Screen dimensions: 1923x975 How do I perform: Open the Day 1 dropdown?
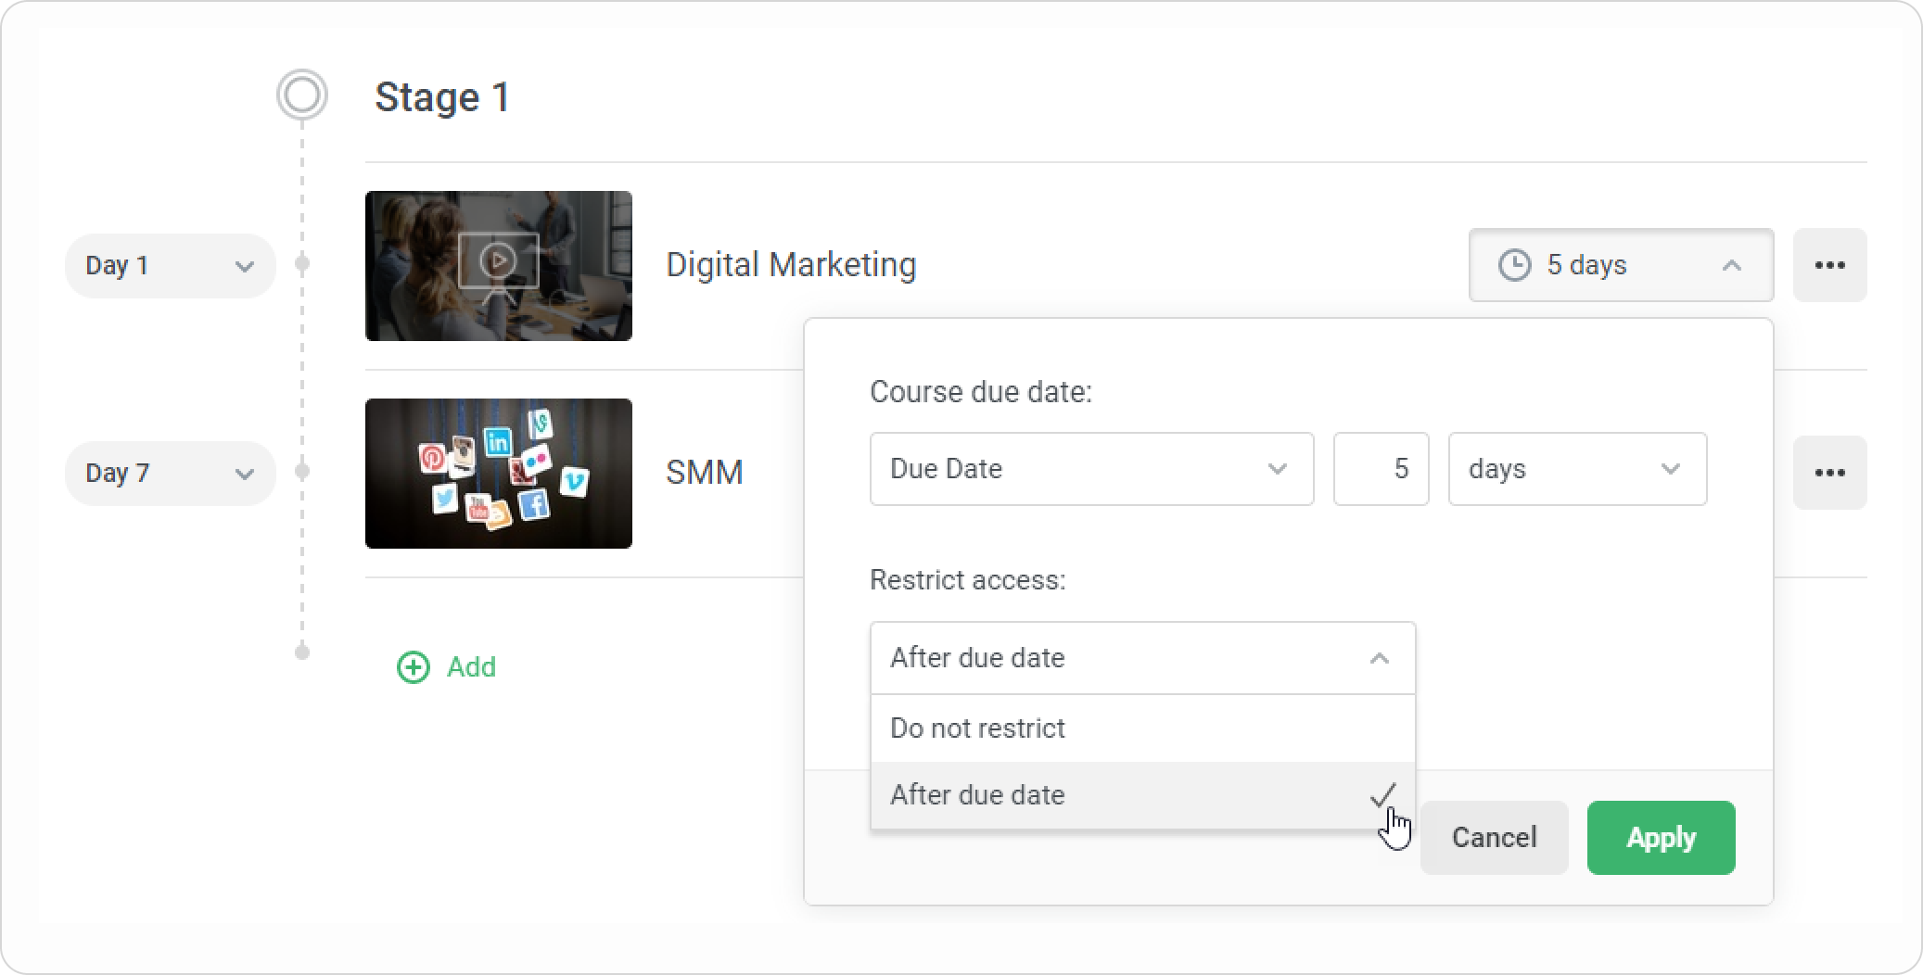point(171,266)
